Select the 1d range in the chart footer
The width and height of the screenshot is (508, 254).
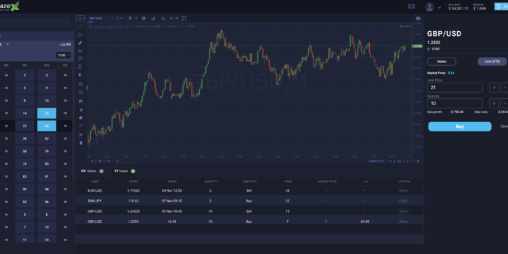[x=91, y=161]
